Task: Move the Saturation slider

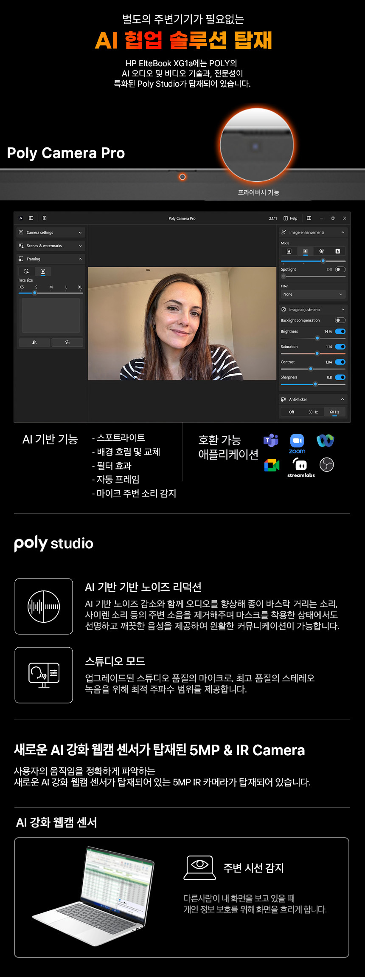Action: 317,353
